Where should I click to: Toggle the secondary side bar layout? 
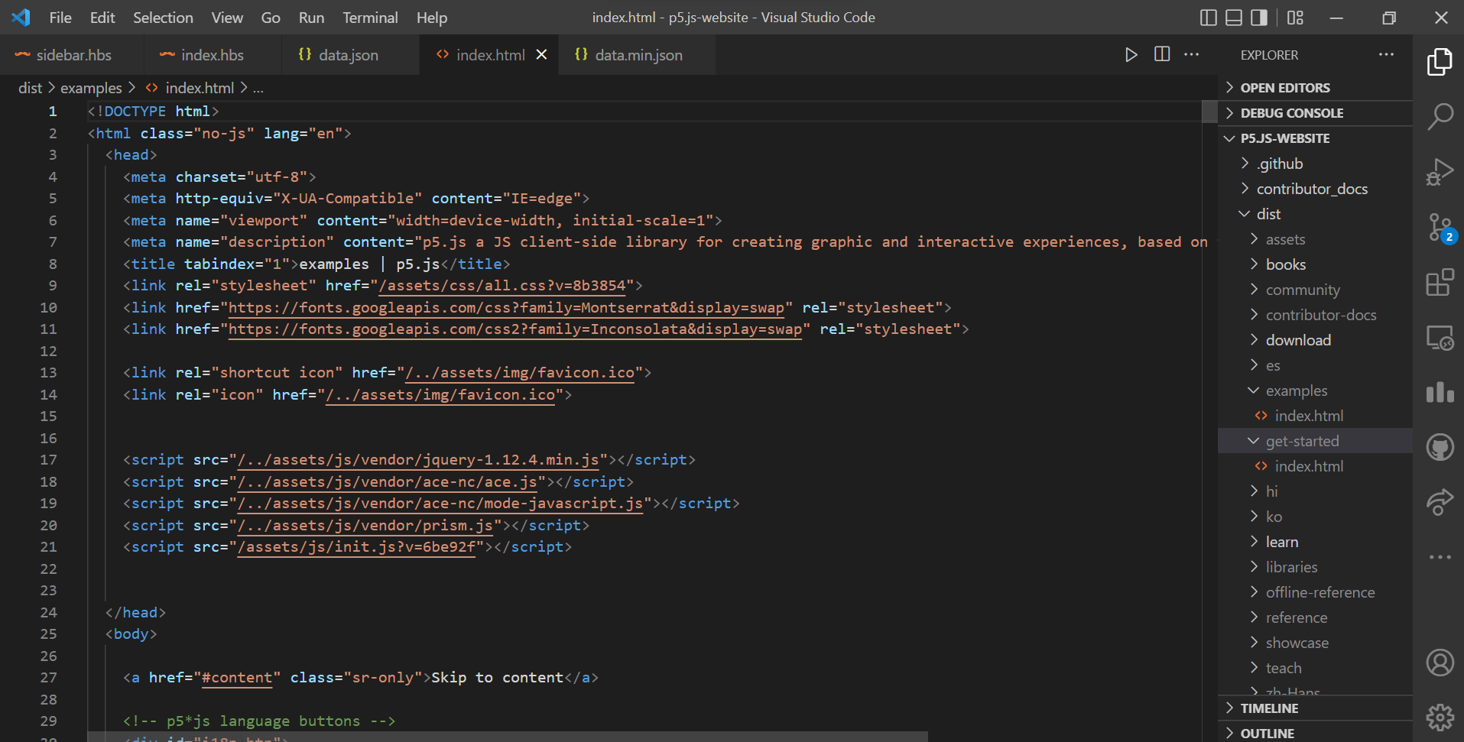1258,18
